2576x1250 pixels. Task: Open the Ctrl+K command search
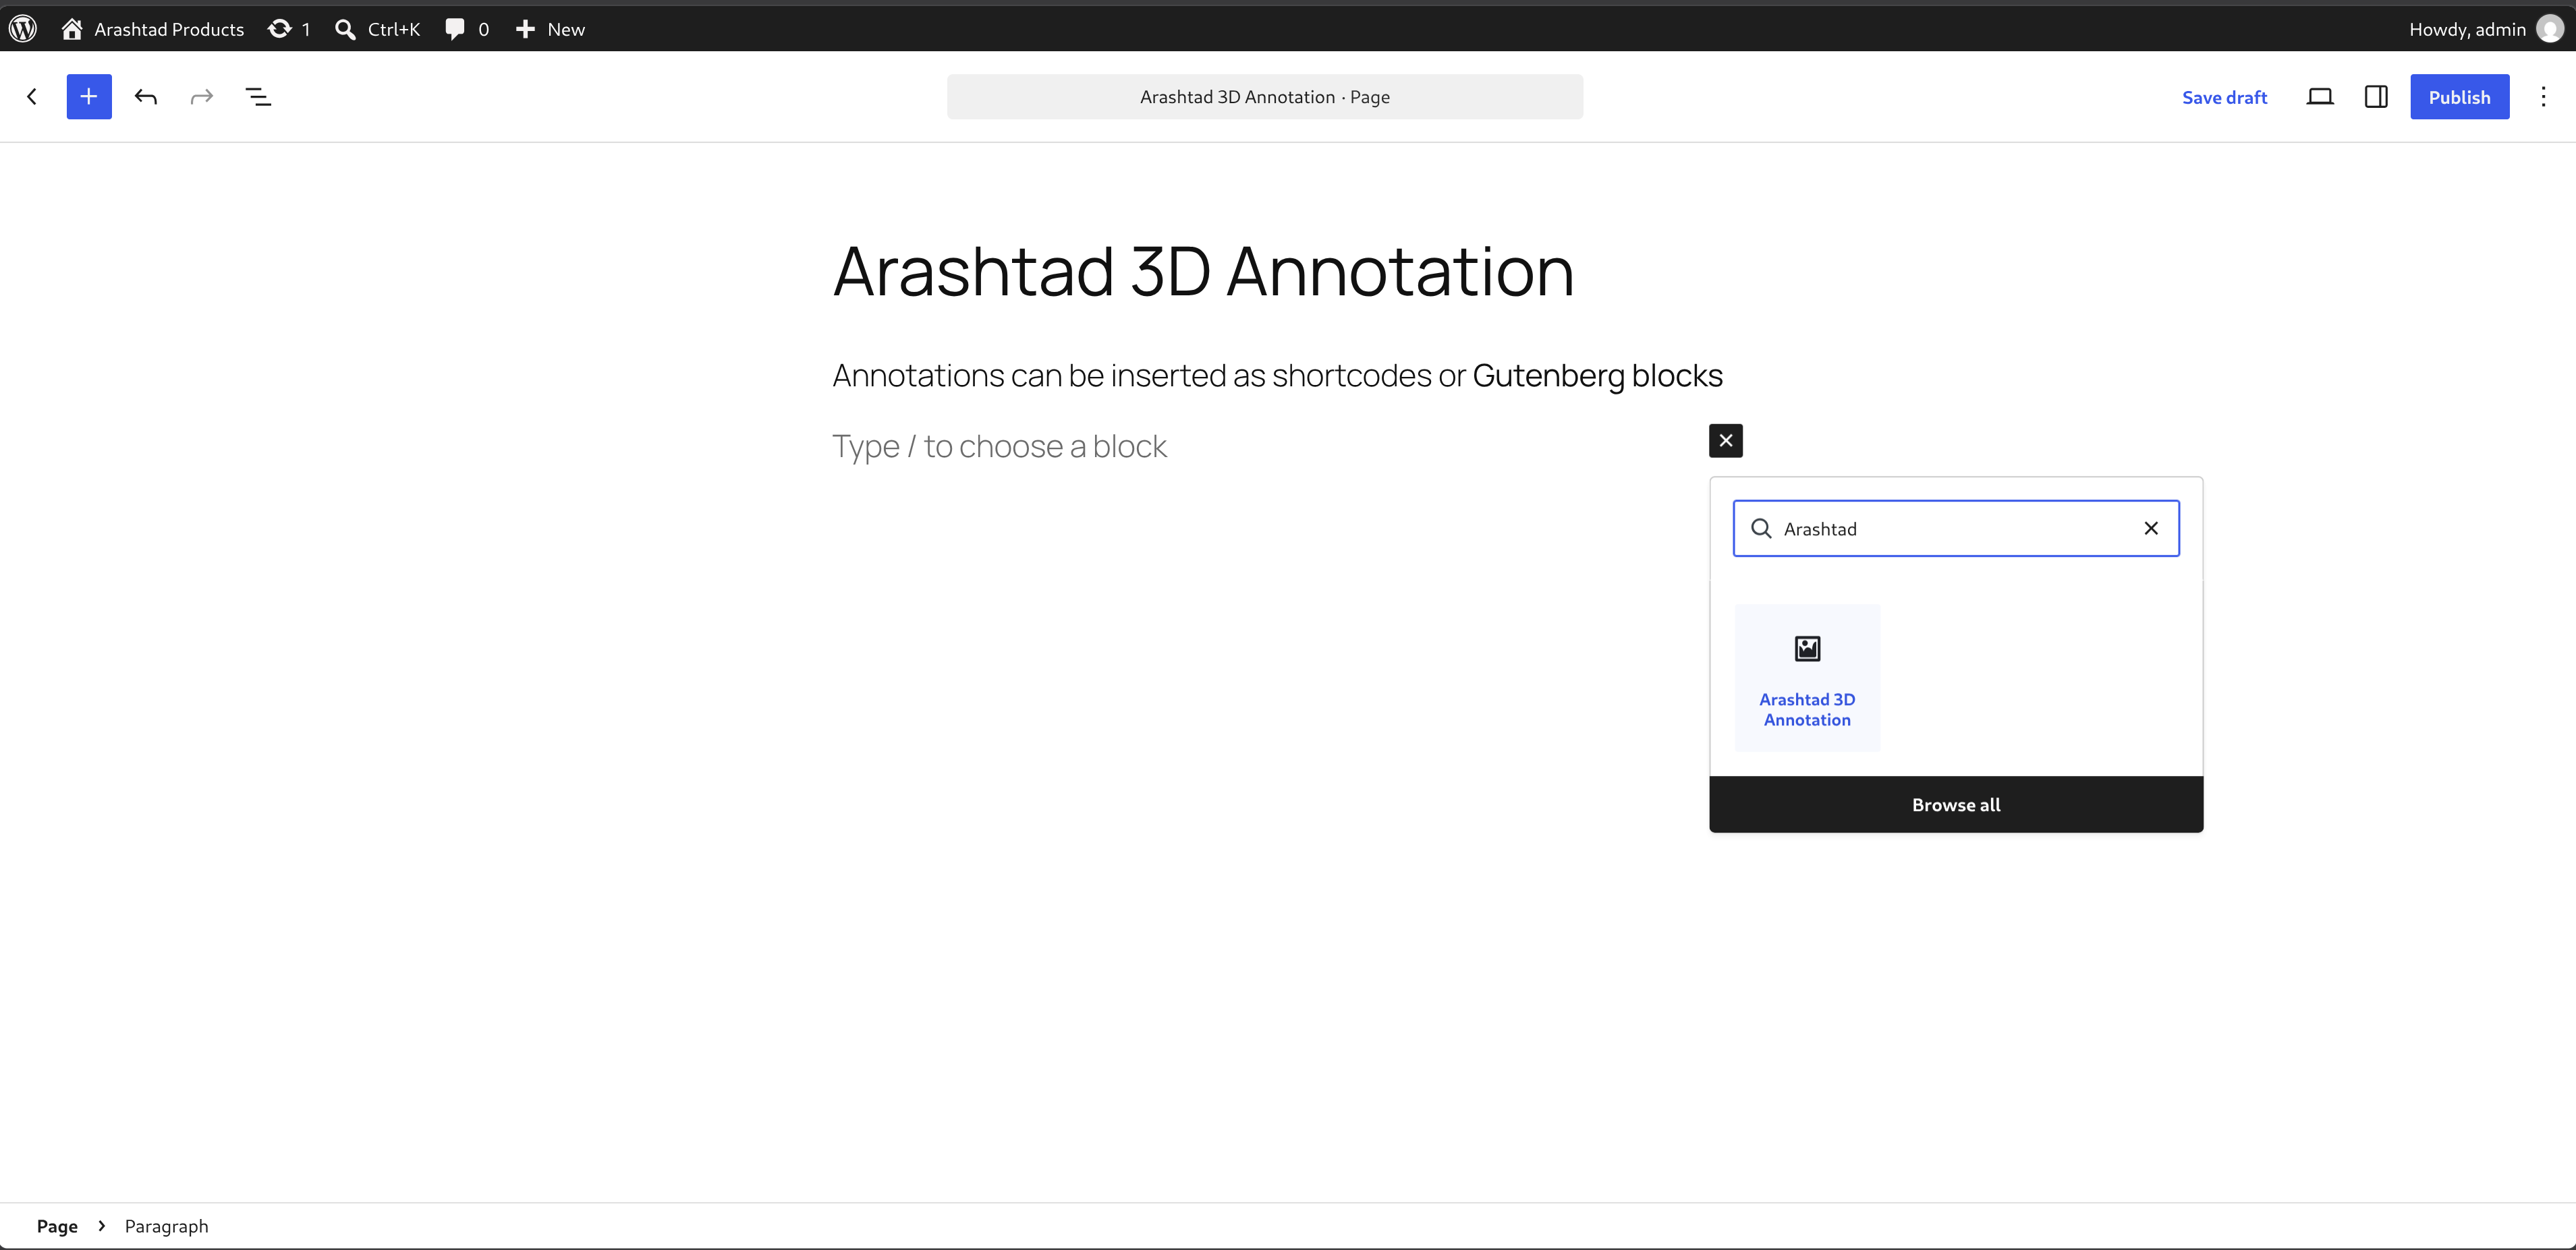tap(377, 29)
